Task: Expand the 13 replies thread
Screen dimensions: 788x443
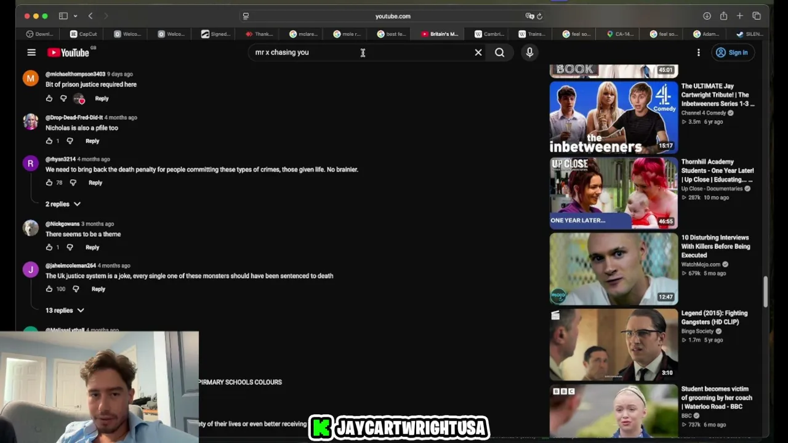Action: tap(65, 311)
